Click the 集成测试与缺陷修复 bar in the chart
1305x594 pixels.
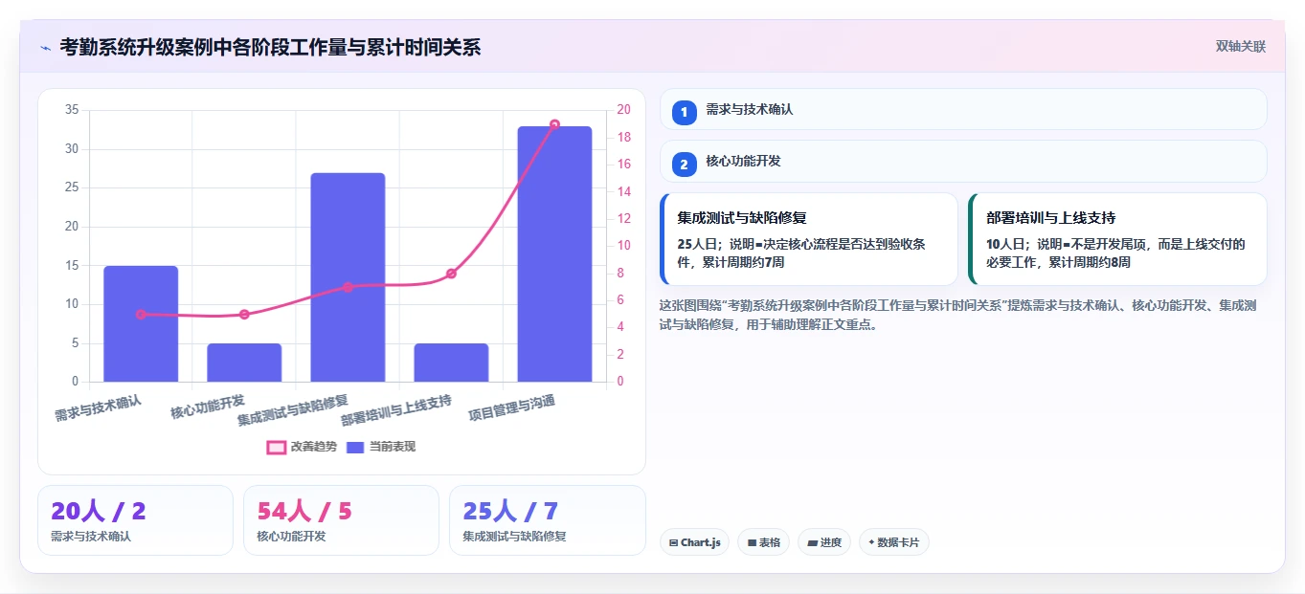[x=348, y=277]
